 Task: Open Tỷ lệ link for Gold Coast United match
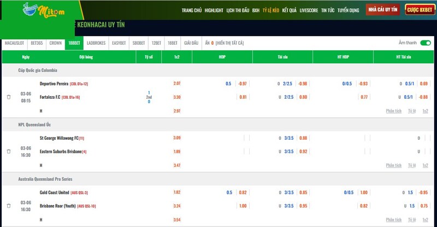[x=412, y=219]
